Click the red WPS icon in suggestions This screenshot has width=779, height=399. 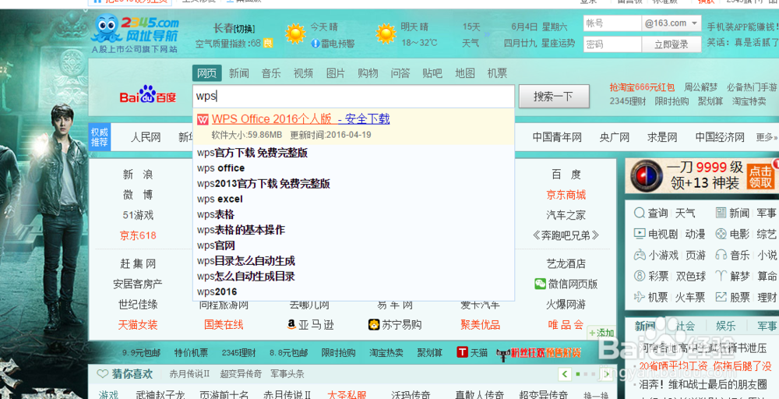203,120
